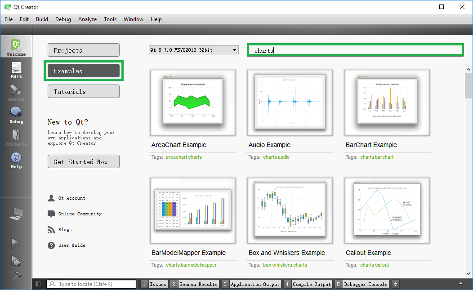Screen dimensions: 473x290
Task: Open the Issues output pane
Action: pyautogui.click(x=154, y=284)
